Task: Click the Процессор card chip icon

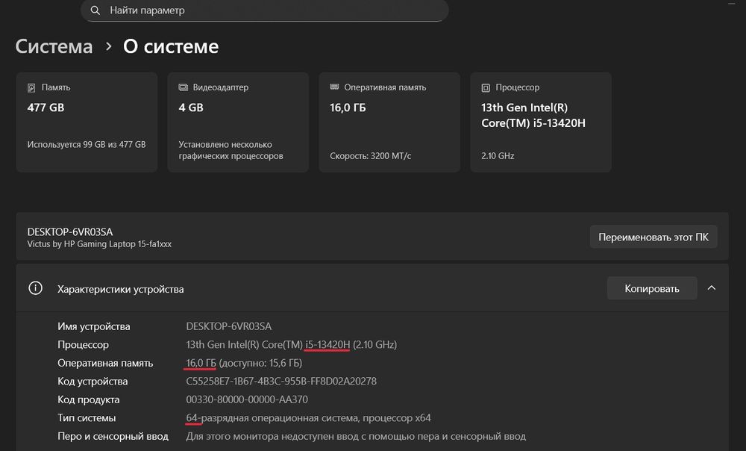Action: (486, 87)
